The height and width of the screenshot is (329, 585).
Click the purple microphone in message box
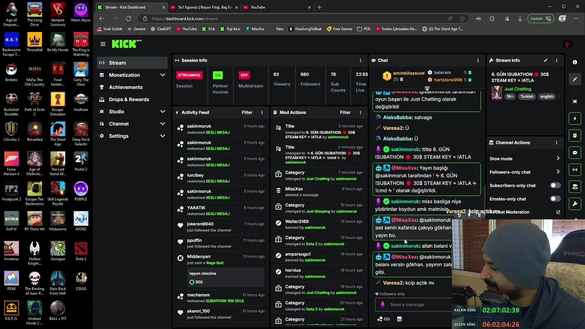coord(383,305)
